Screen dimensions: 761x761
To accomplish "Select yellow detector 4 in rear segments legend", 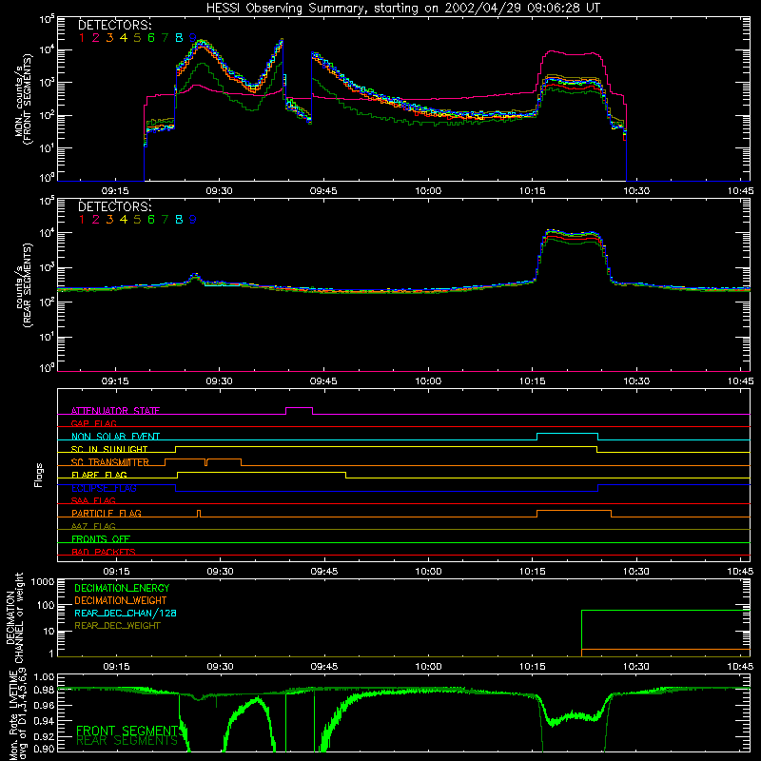I will coord(124,220).
